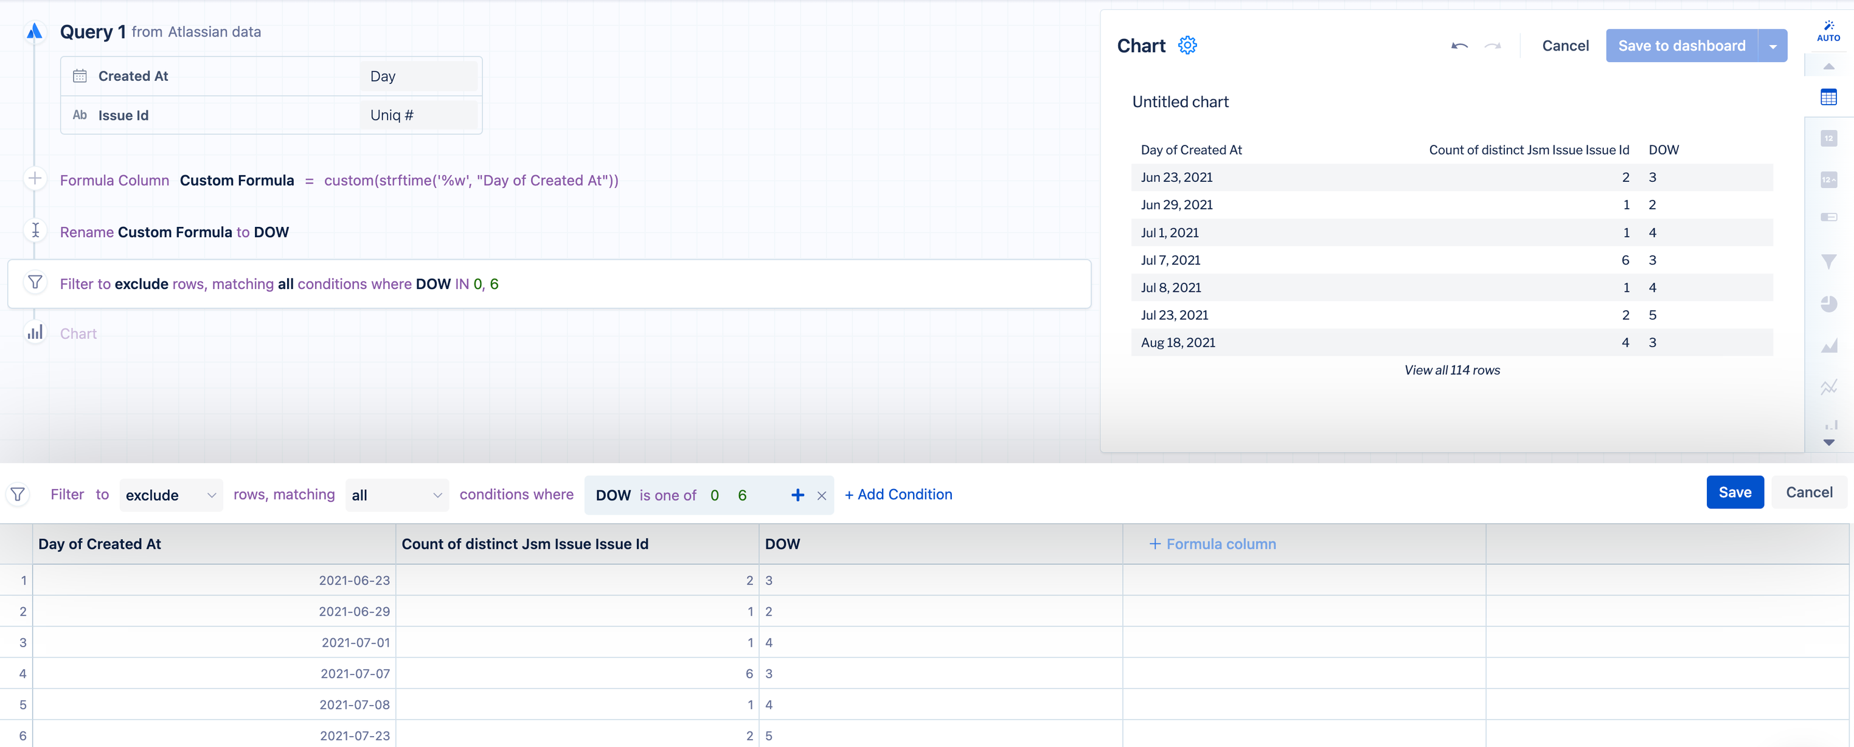Click the plus icon to add DOW value
The height and width of the screenshot is (747, 1854).
(797, 495)
